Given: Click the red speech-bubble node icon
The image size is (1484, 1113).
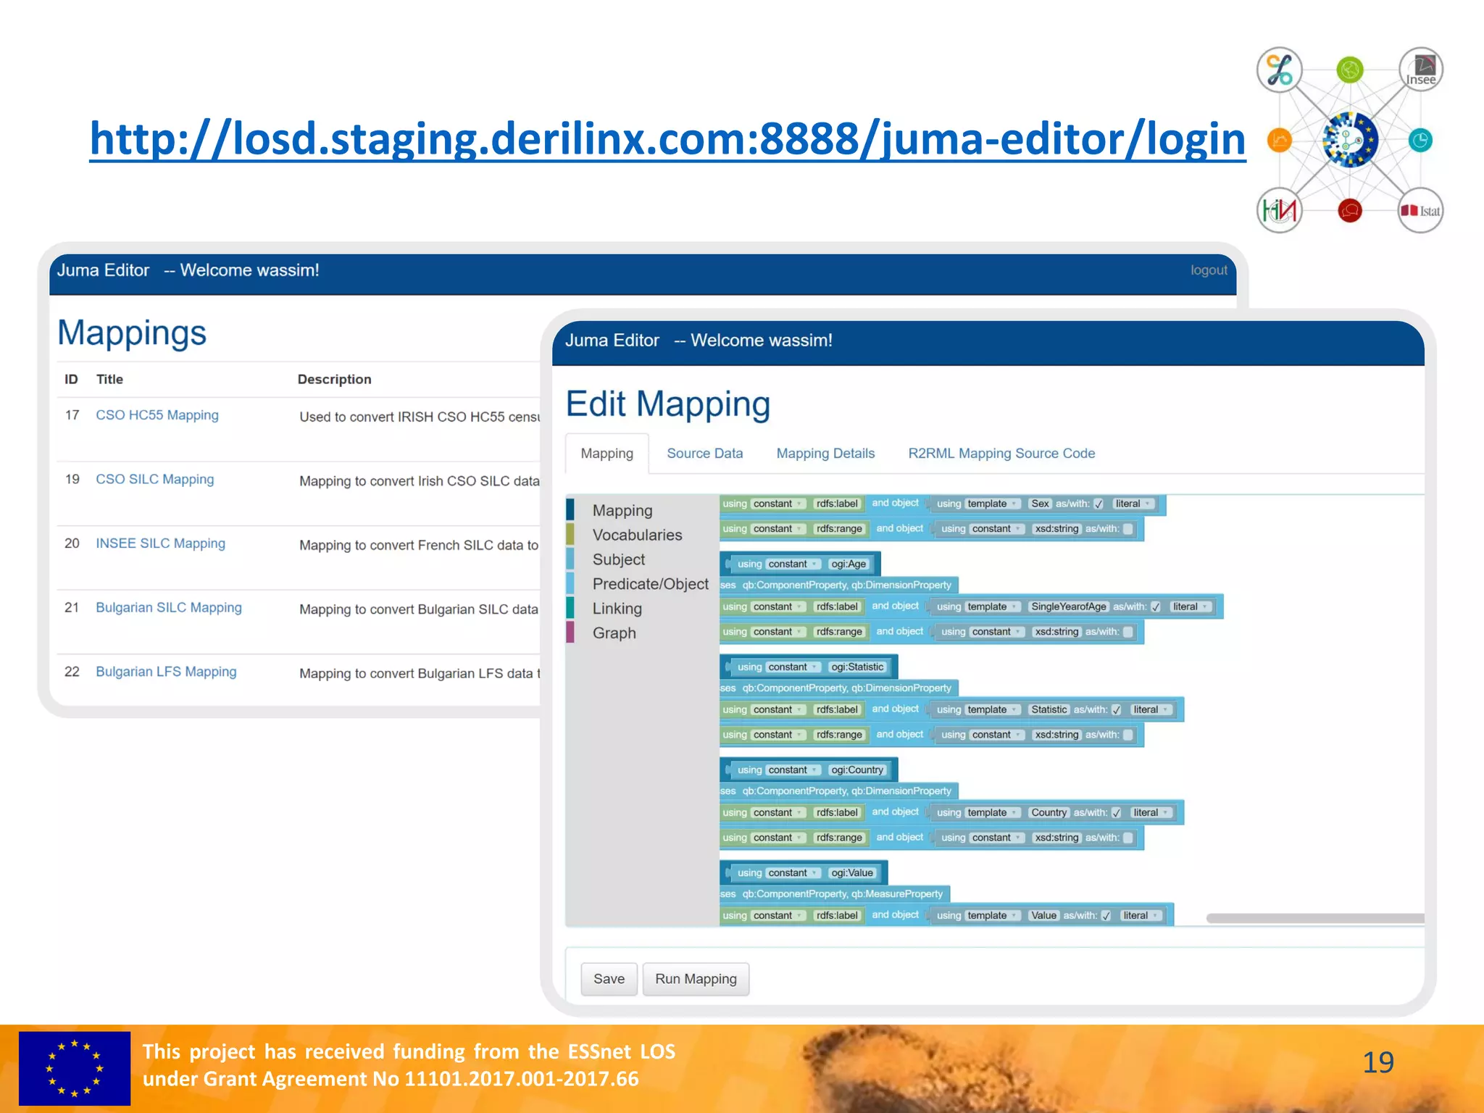Looking at the screenshot, I should point(1349,211).
